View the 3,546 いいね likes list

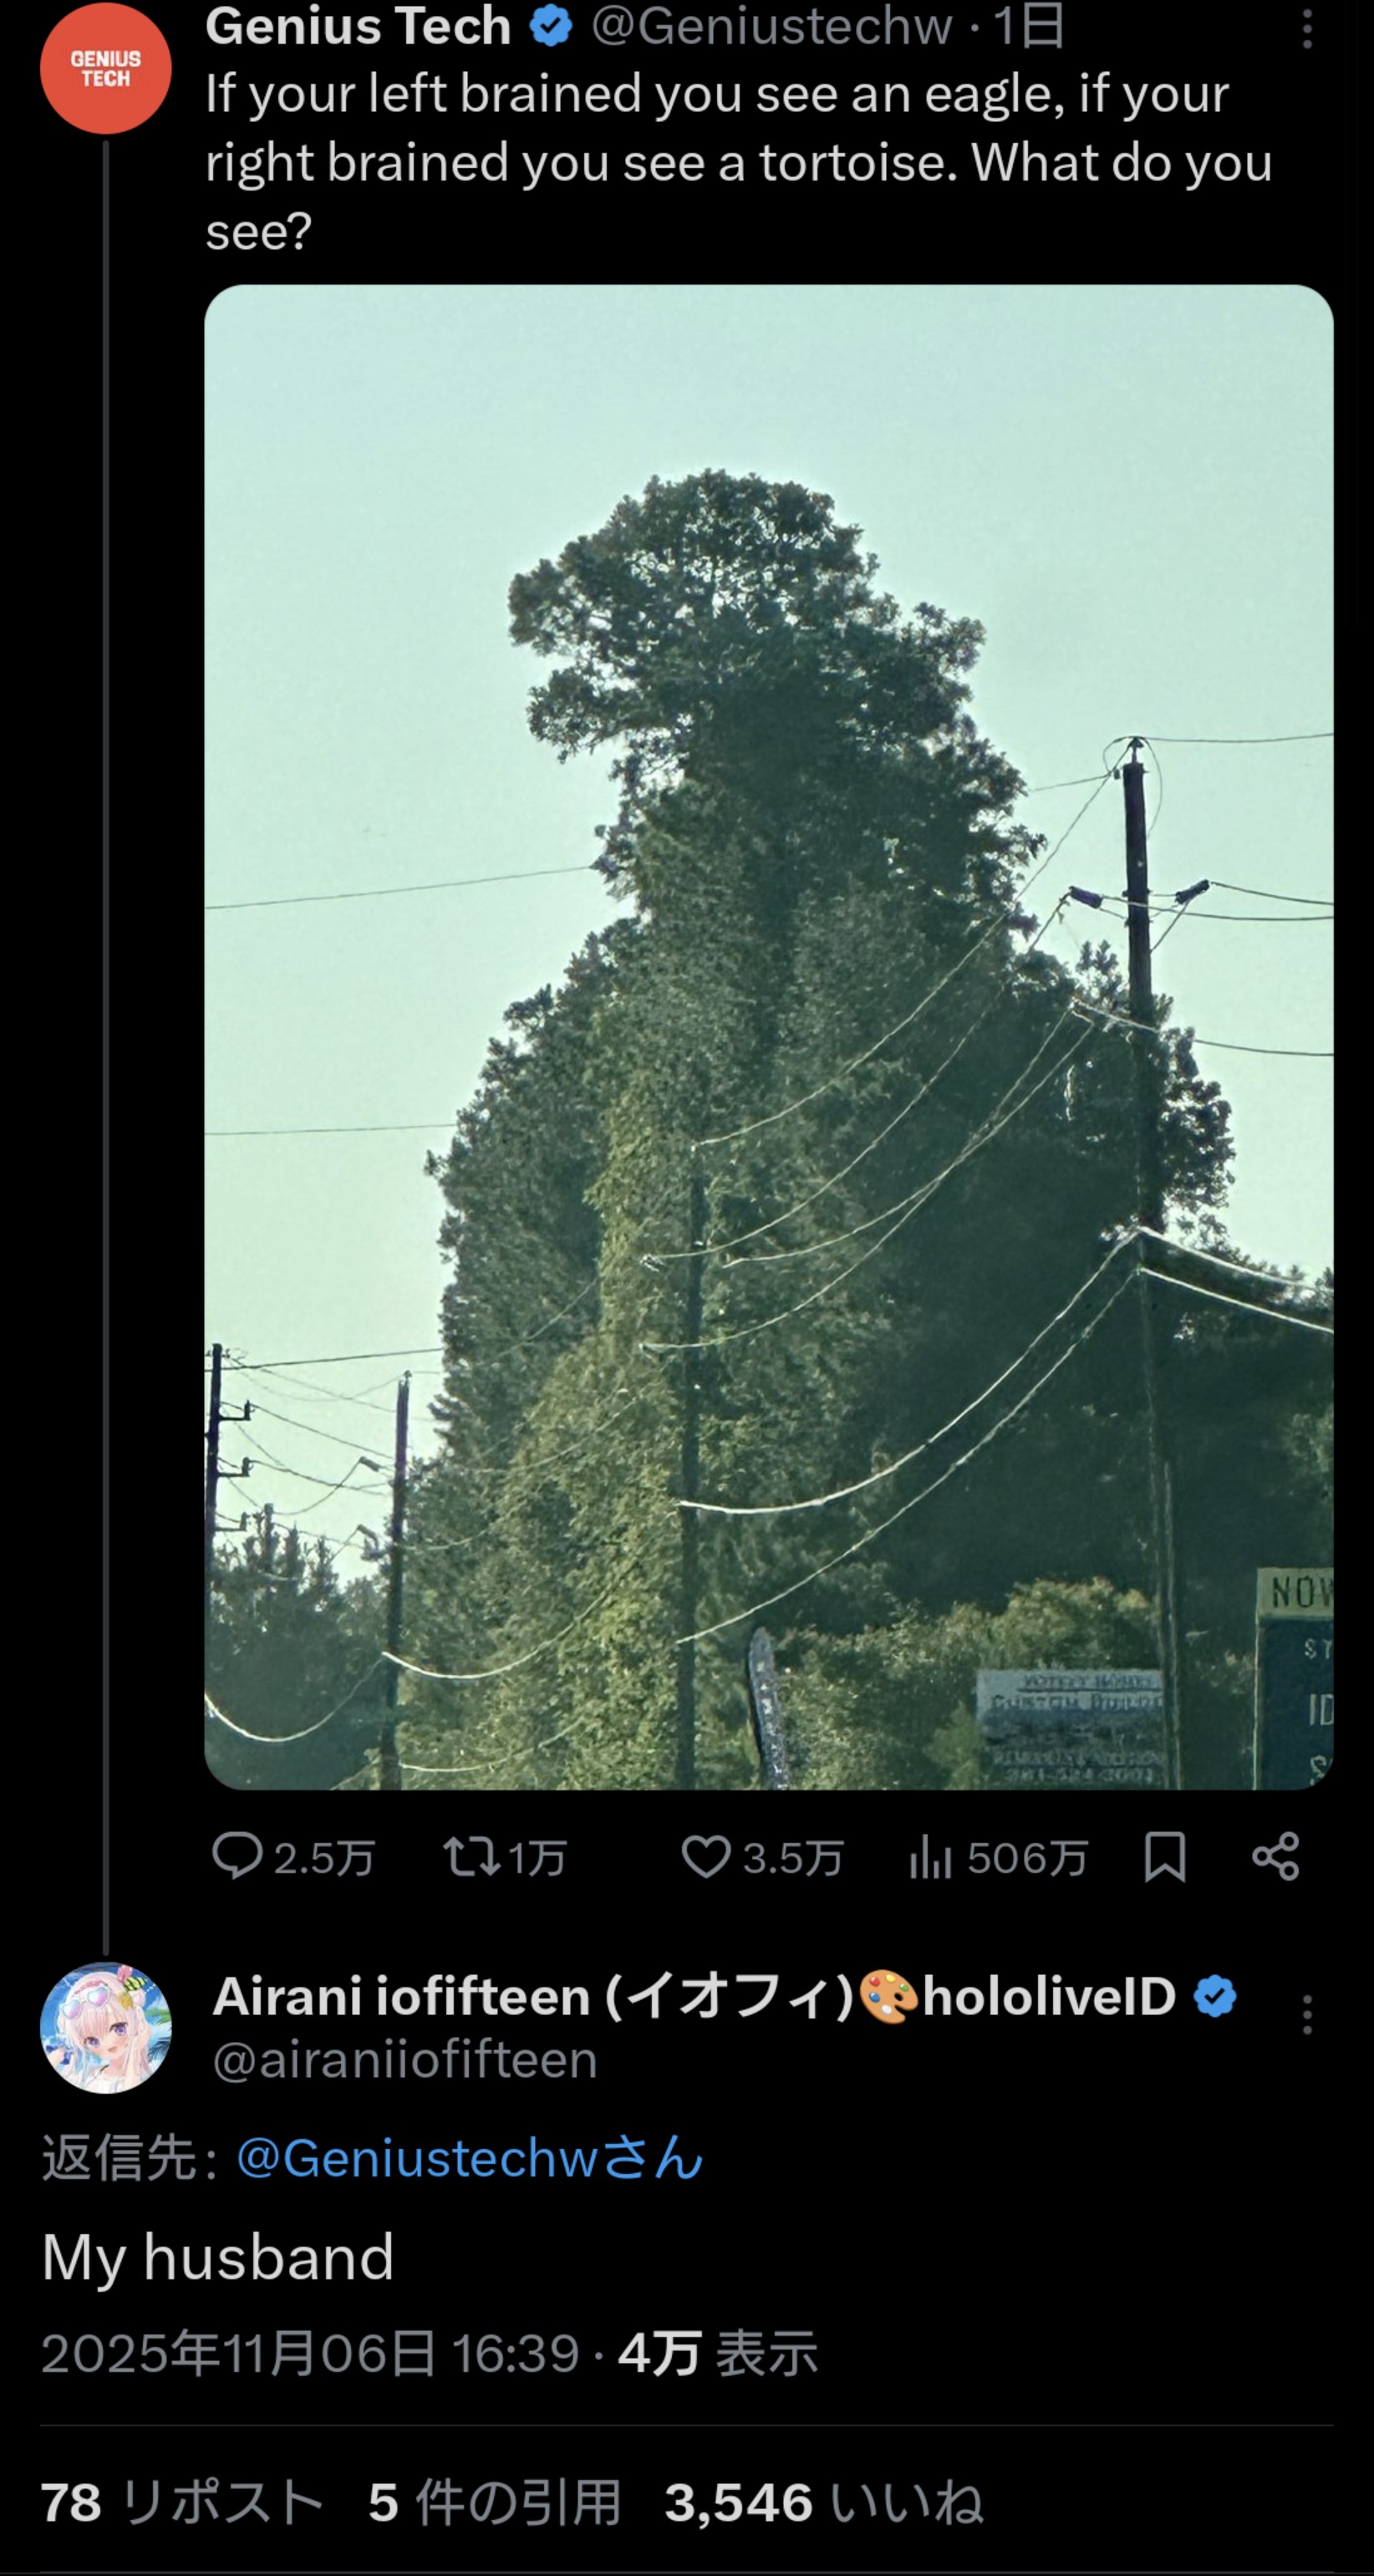(824, 2502)
